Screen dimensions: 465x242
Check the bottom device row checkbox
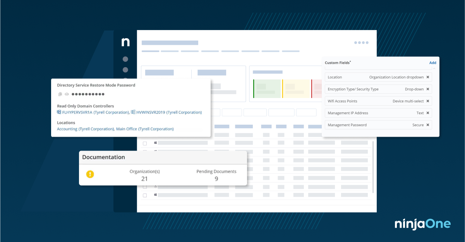point(145,195)
